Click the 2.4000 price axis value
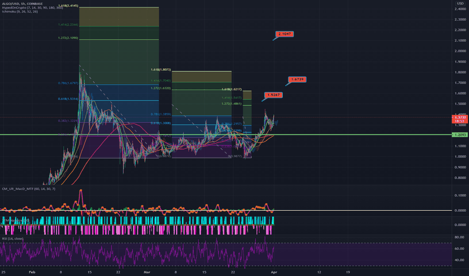469x276 pixels. tap(460, 9)
